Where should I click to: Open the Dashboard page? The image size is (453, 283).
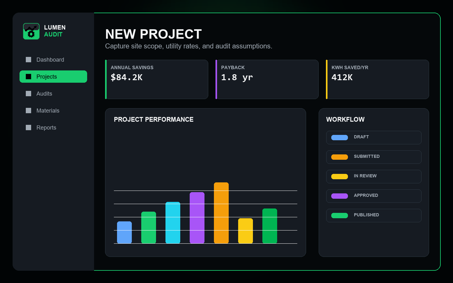pos(53,60)
